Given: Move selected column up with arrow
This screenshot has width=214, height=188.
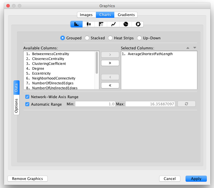Looking at the screenshot, I should point(188,48).
